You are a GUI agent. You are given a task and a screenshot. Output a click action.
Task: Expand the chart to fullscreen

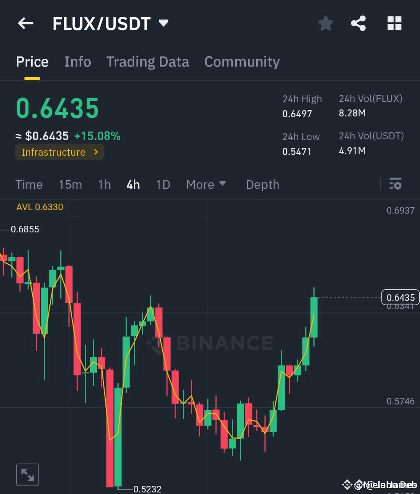27,474
